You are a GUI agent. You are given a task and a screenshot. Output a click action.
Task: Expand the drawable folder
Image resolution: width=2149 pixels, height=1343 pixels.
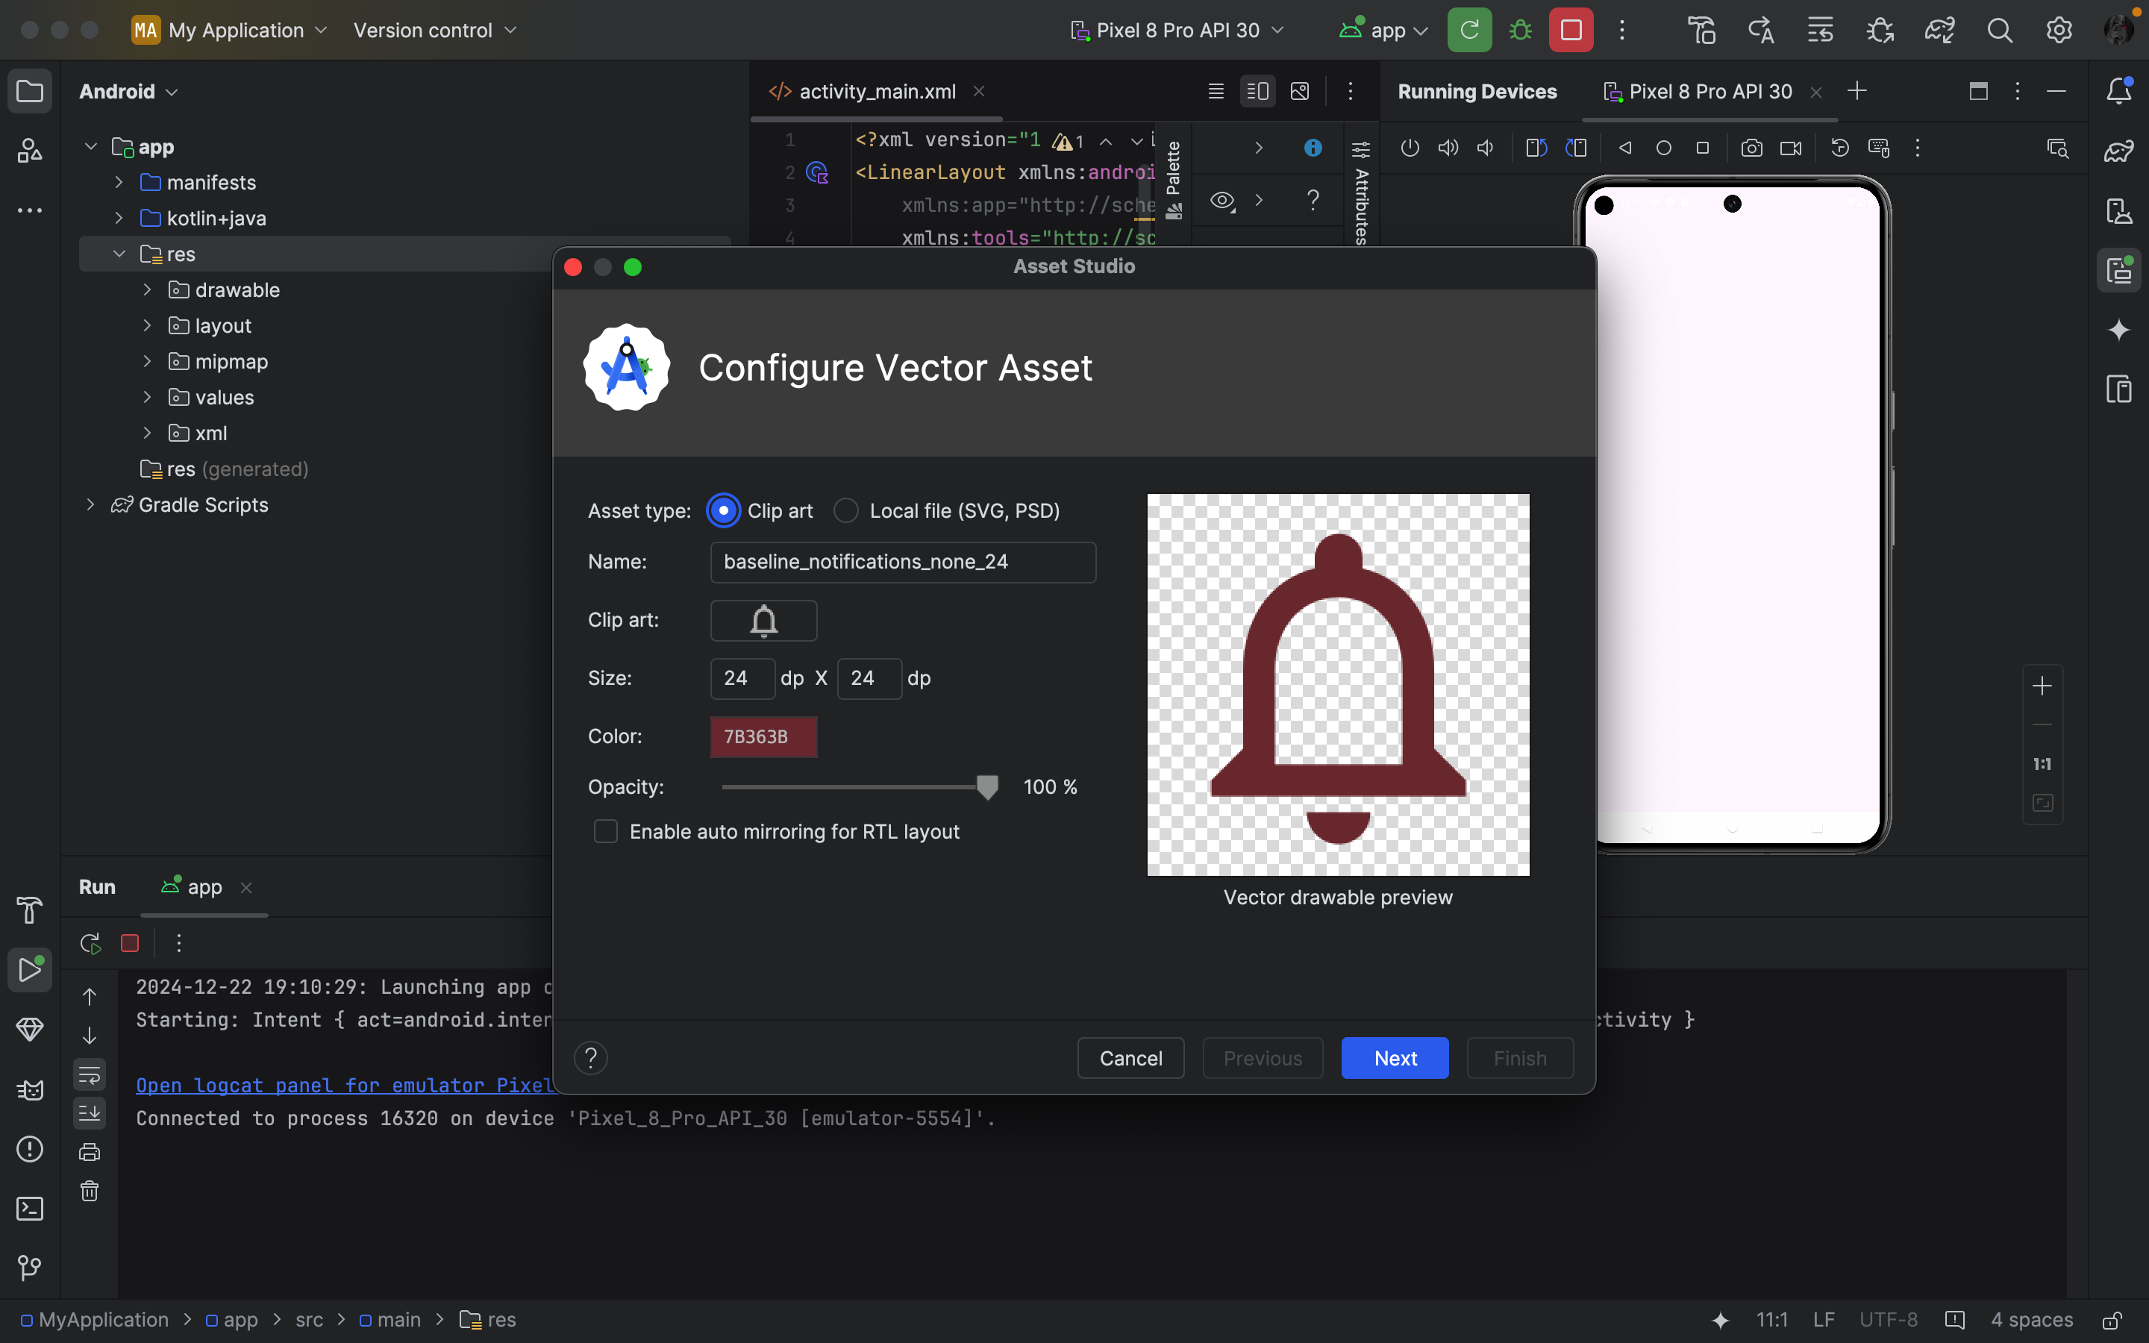pyautogui.click(x=148, y=289)
